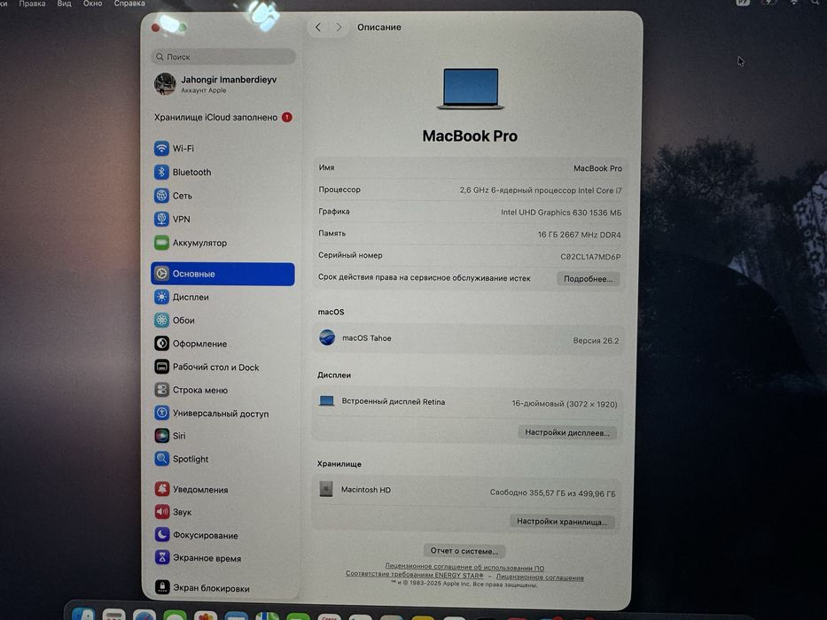The height and width of the screenshot is (620, 827).
Task: Open the Уведомления bell icon
Action: pyautogui.click(x=161, y=489)
